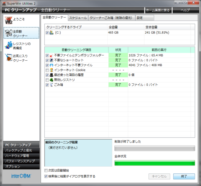Click the インターネット Cookie icon
The image size is (201, 186).
[x=51, y=70]
